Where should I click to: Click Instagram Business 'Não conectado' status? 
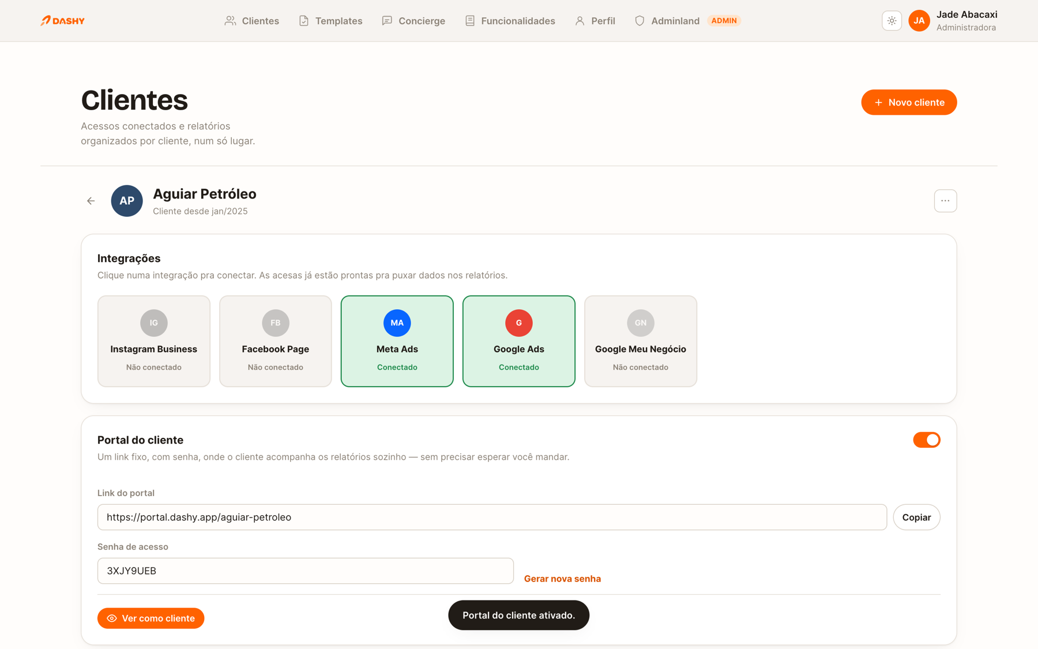tap(154, 367)
